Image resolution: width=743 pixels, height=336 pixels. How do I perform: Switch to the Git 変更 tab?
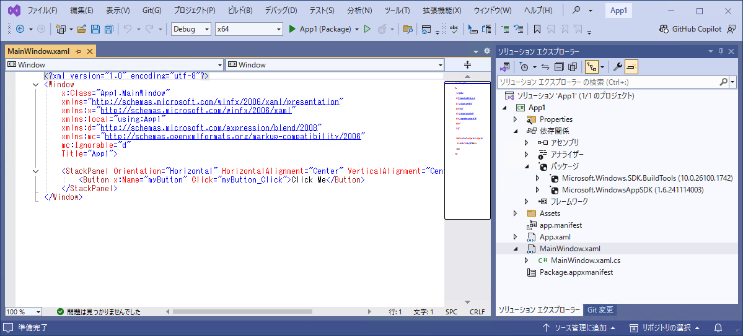coord(600,310)
